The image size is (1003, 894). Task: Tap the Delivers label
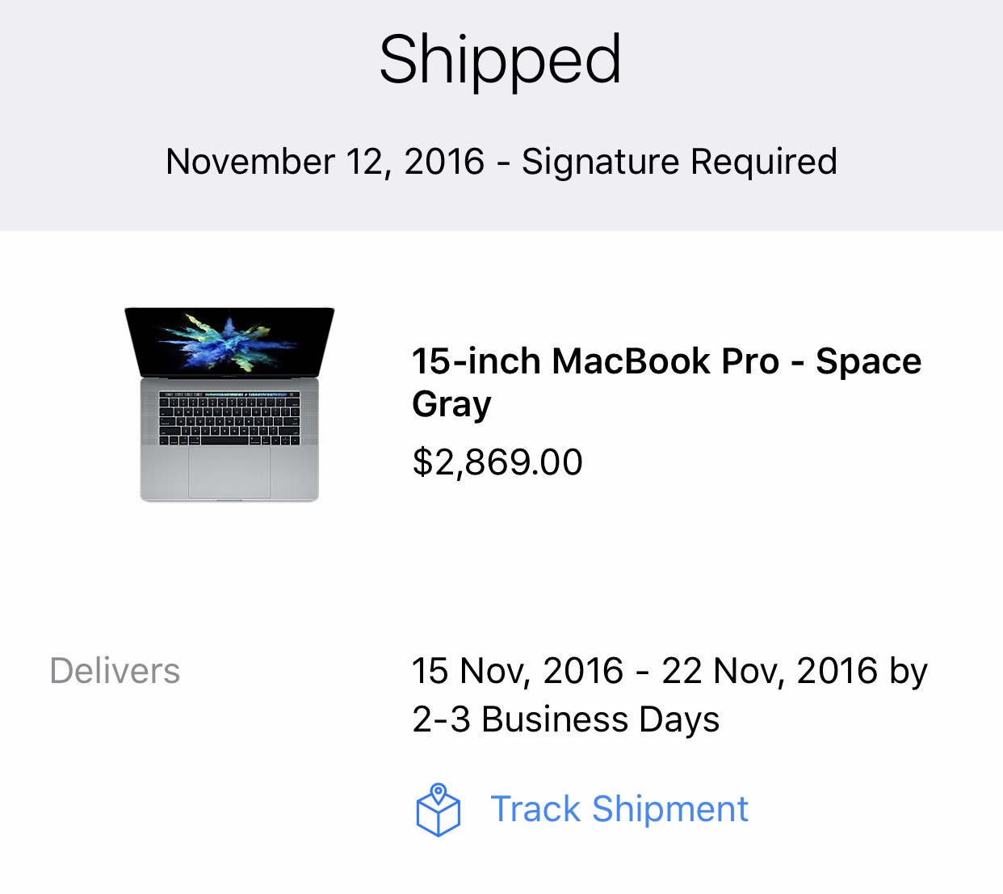(x=115, y=671)
